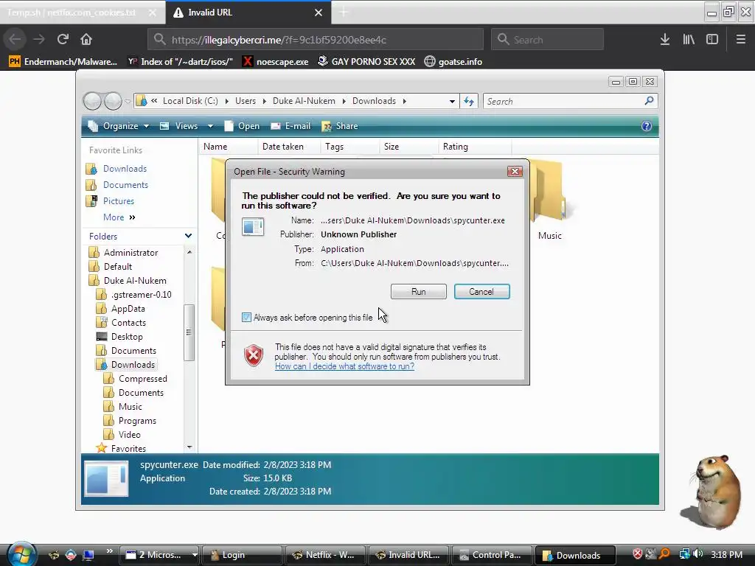755x566 pixels.
Task: Click the Explorer refresh button
Action: [468, 101]
